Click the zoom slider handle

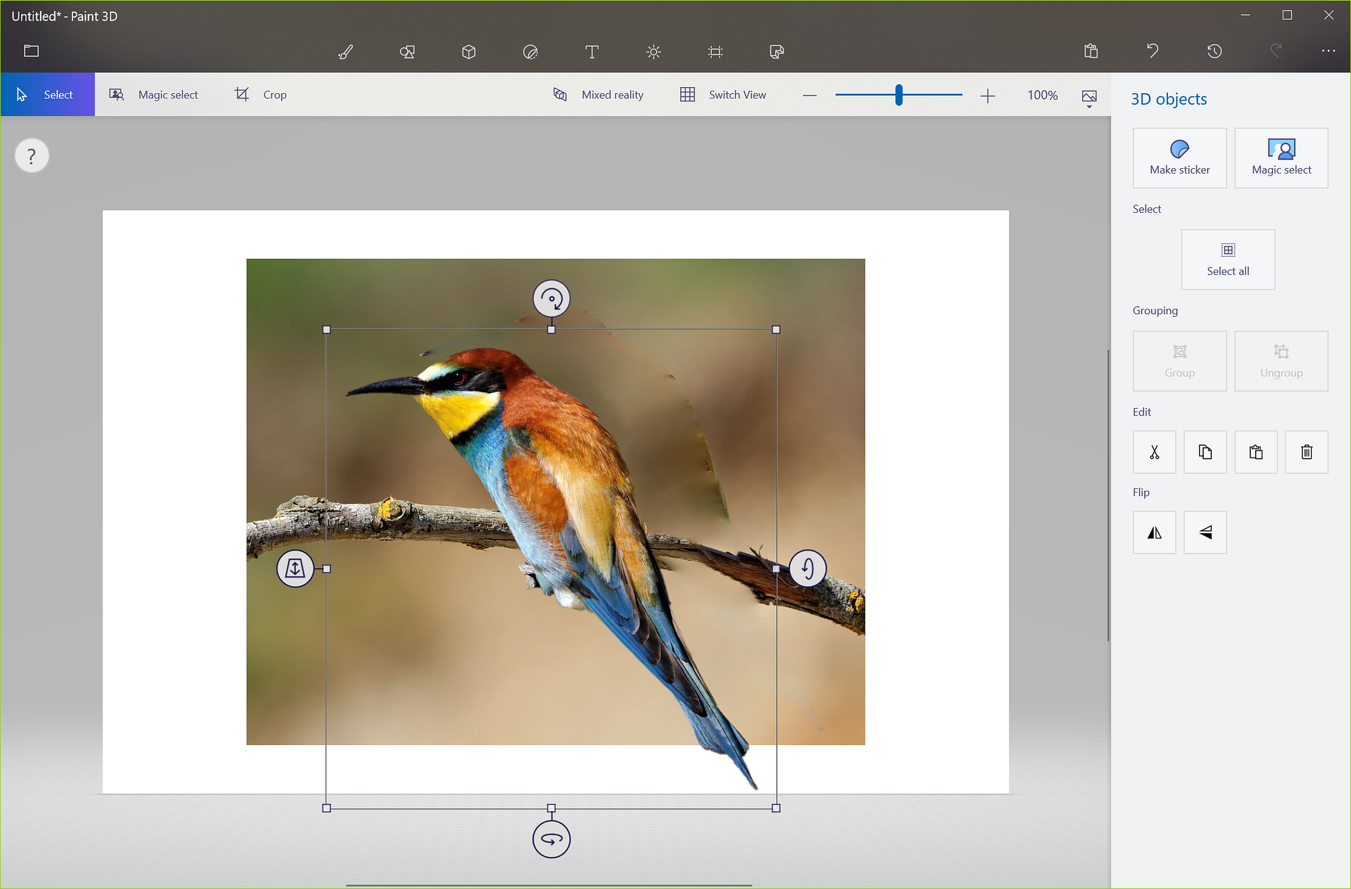pyautogui.click(x=898, y=95)
